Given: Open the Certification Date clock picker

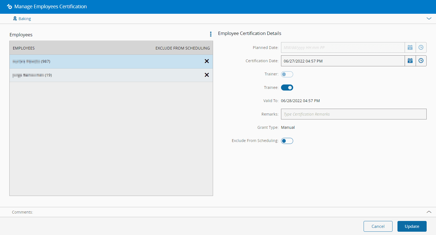Looking at the screenshot, I should [421, 61].
